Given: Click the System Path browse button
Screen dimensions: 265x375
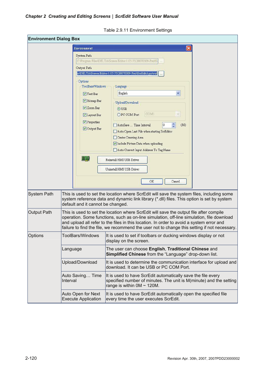Looking at the screenshot, I should click(161, 61).
